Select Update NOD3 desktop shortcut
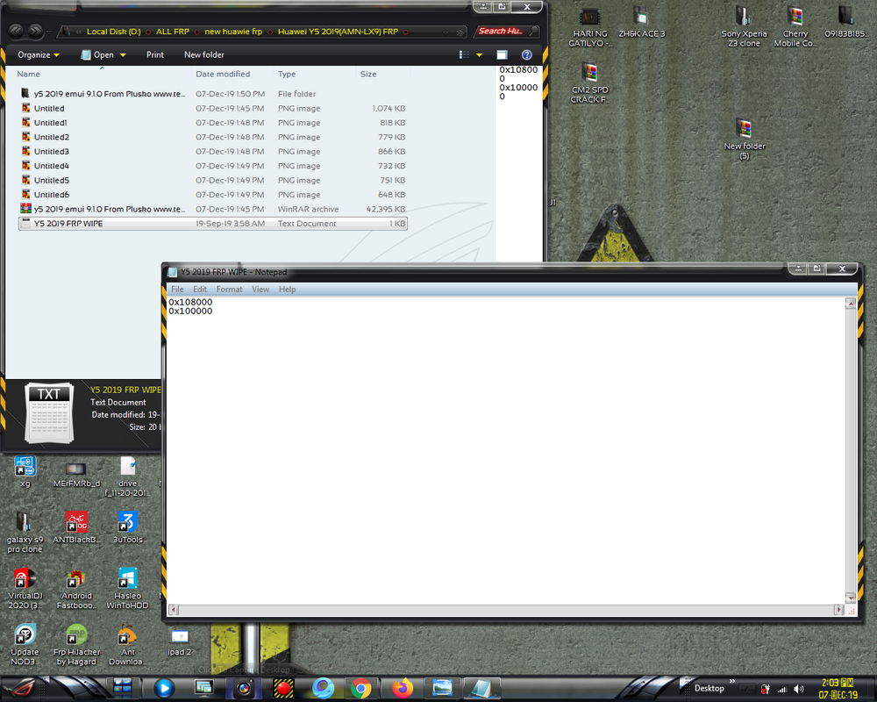Screen dimensions: 877x702 [x=25, y=645]
